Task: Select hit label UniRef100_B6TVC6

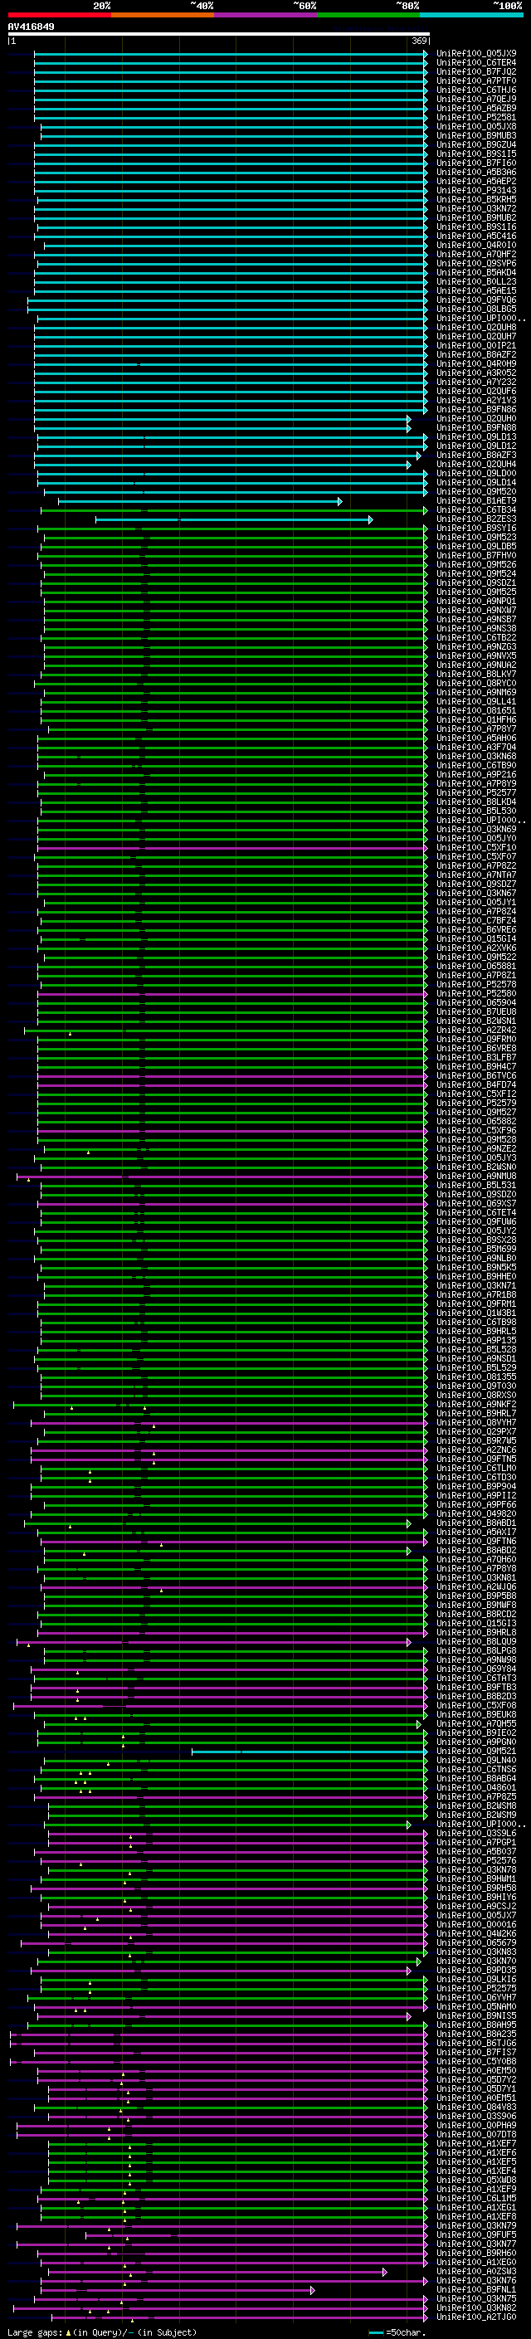Action: pyautogui.click(x=476, y=1076)
